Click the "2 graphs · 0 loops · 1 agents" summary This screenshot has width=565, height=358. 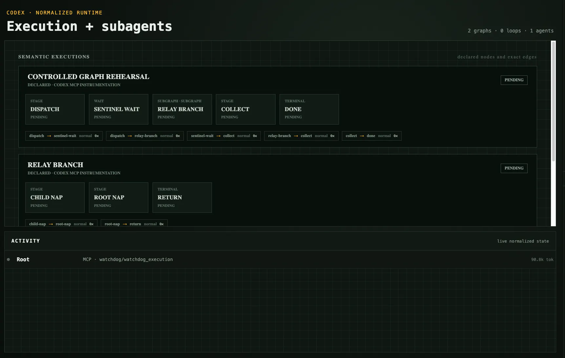click(511, 30)
